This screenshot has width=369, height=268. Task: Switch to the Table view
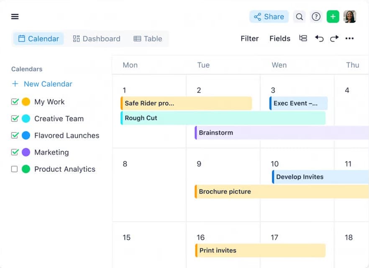pos(148,38)
